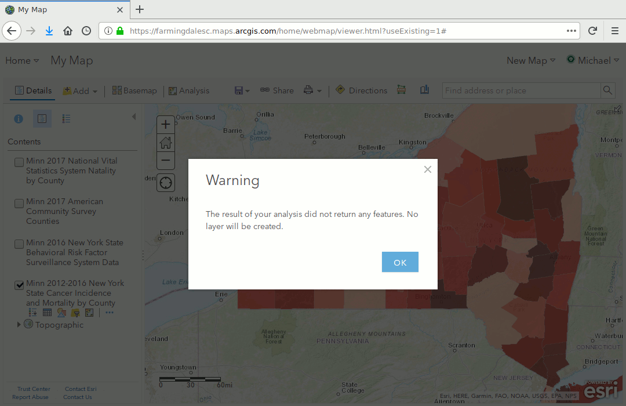This screenshot has width=626, height=406.
Task: Uncheck Minn 2012-2016 Cancer Incidence layer
Action: (x=19, y=285)
